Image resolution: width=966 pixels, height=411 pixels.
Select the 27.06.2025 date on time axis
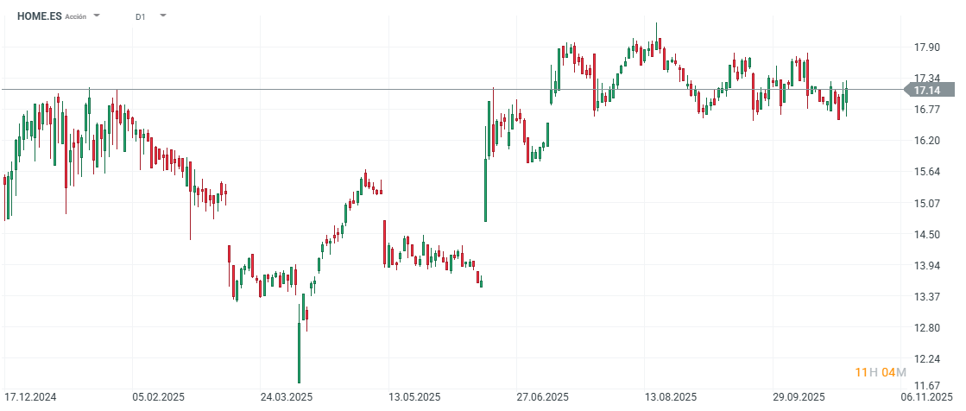[543, 398]
